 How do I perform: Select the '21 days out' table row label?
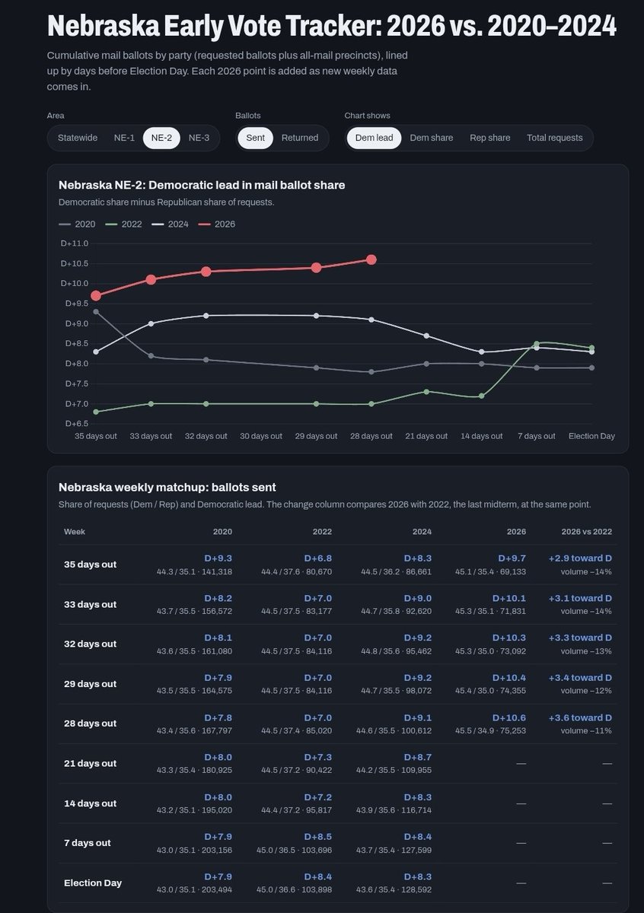click(90, 764)
